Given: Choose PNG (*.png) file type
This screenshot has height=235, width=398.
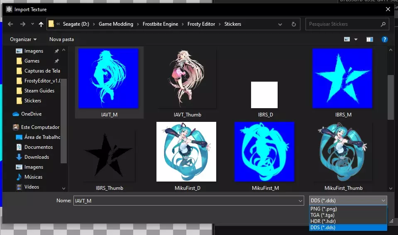Looking at the screenshot, I should point(348,209).
